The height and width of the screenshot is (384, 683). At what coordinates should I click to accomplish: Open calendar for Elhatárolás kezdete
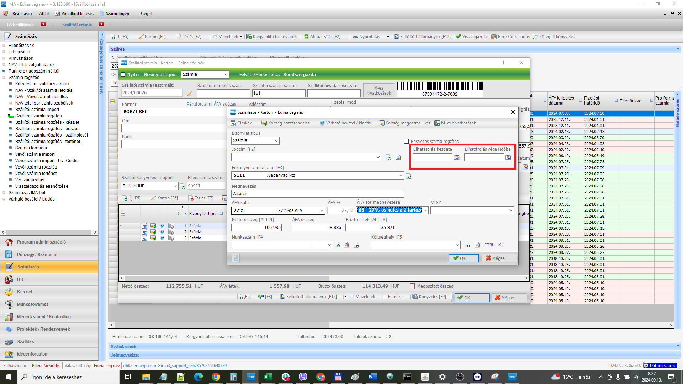[x=457, y=158]
